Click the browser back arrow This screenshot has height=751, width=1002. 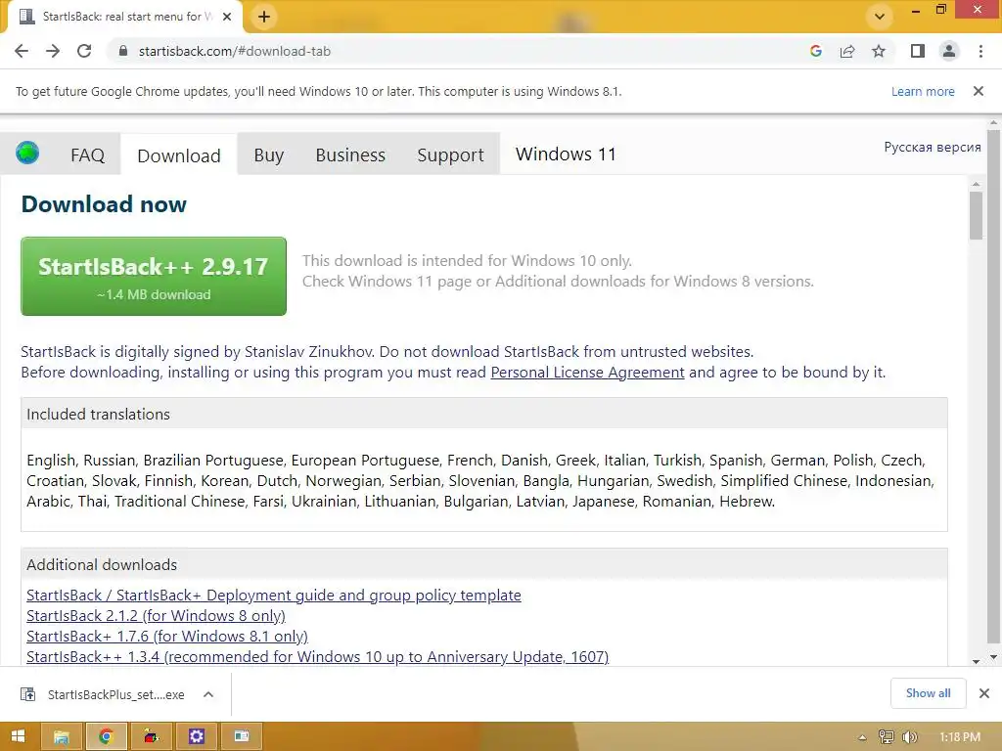22,51
